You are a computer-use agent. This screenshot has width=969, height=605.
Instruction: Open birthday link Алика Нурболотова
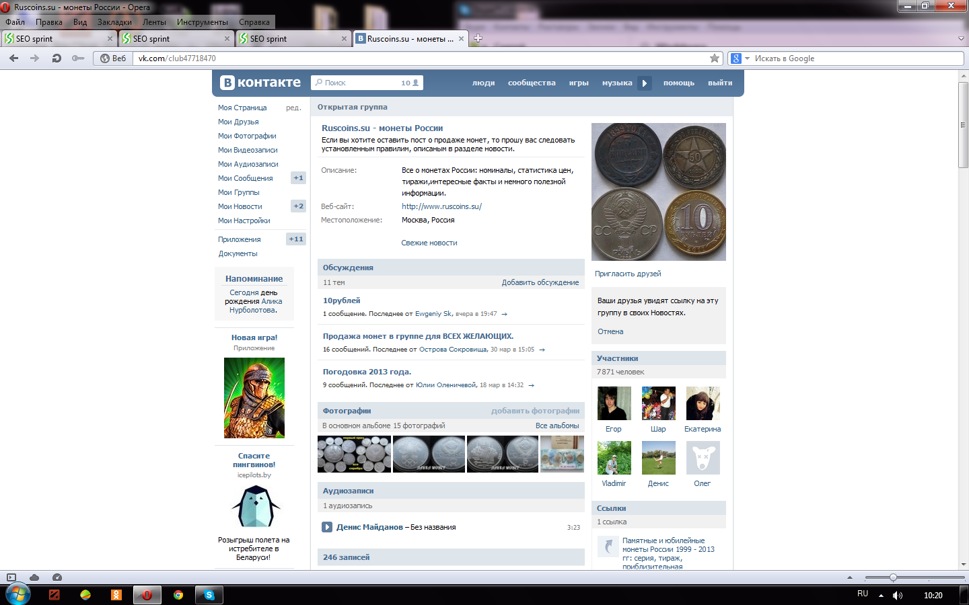click(x=256, y=306)
